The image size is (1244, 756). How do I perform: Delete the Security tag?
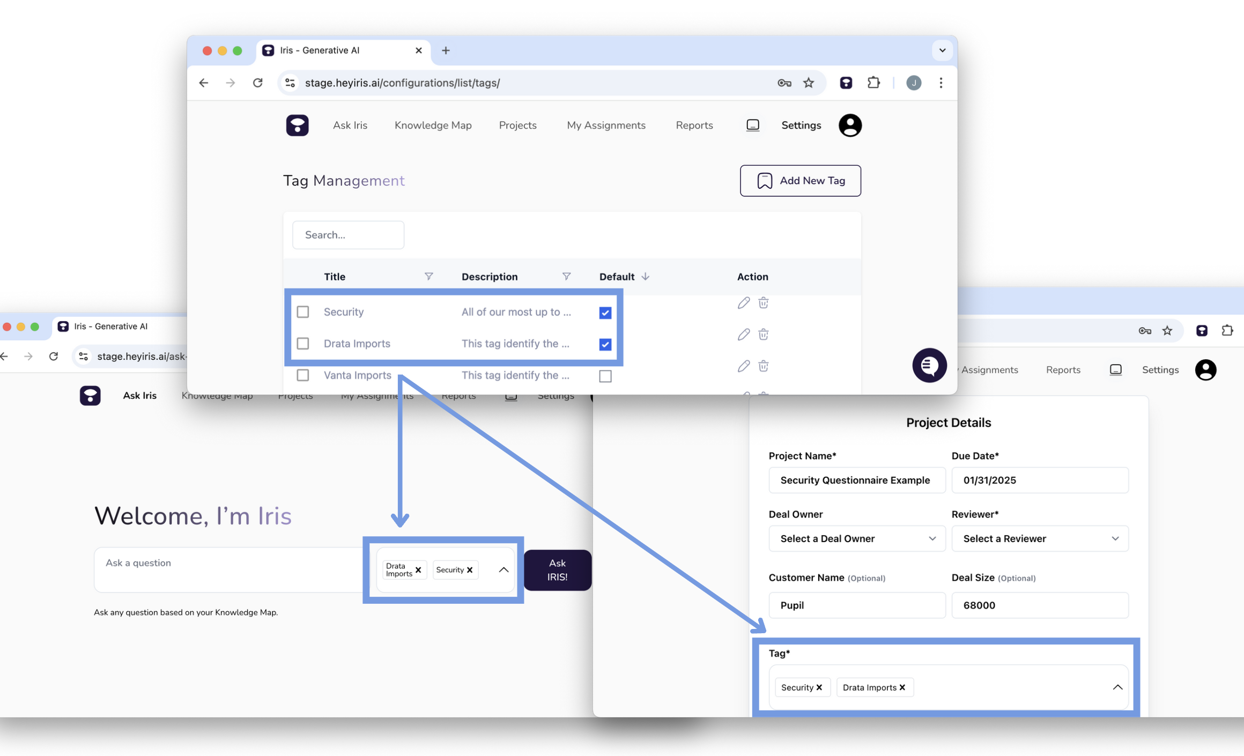click(764, 303)
